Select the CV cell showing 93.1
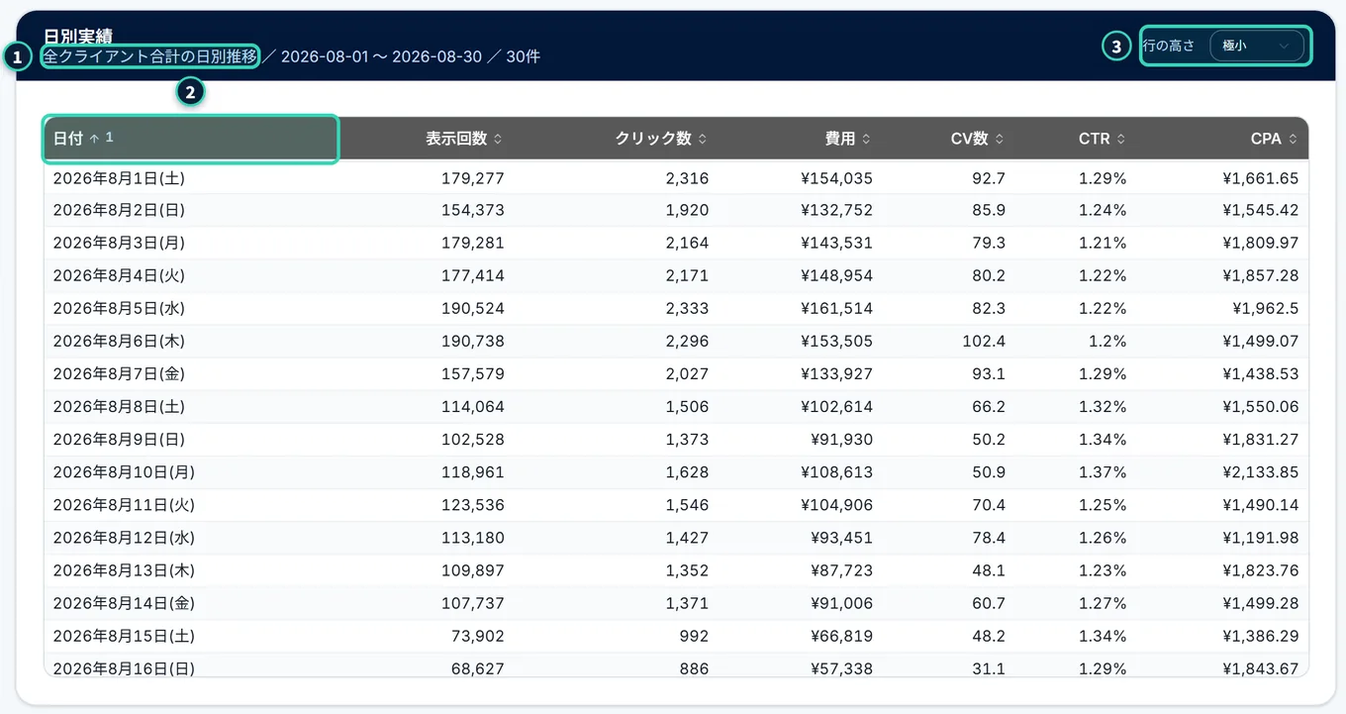1346x714 pixels. coord(989,374)
